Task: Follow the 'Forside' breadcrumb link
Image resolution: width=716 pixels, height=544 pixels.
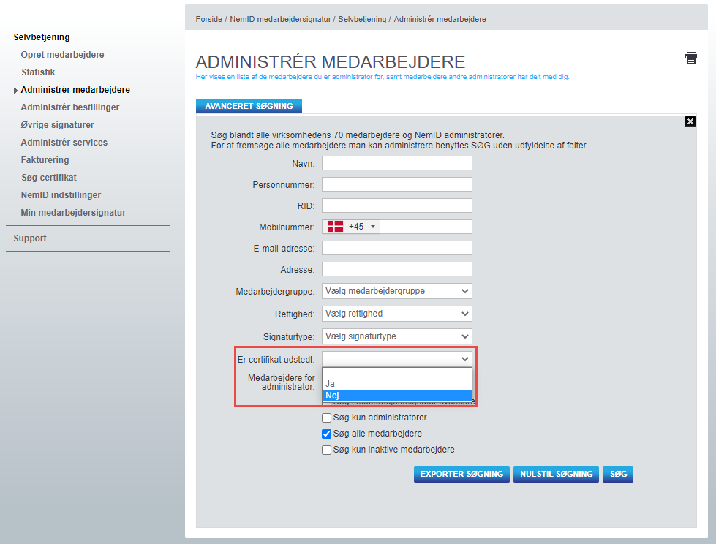Action: pyautogui.click(x=208, y=19)
